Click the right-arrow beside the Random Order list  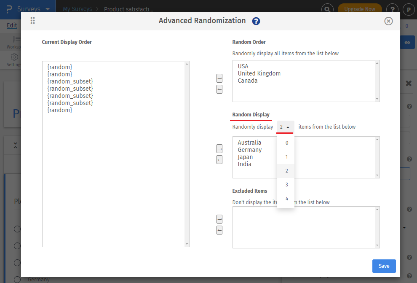(x=219, y=78)
